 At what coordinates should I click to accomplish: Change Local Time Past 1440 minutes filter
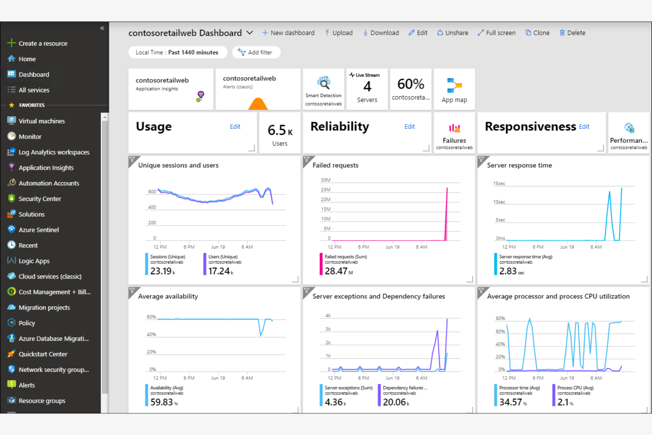pos(178,52)
